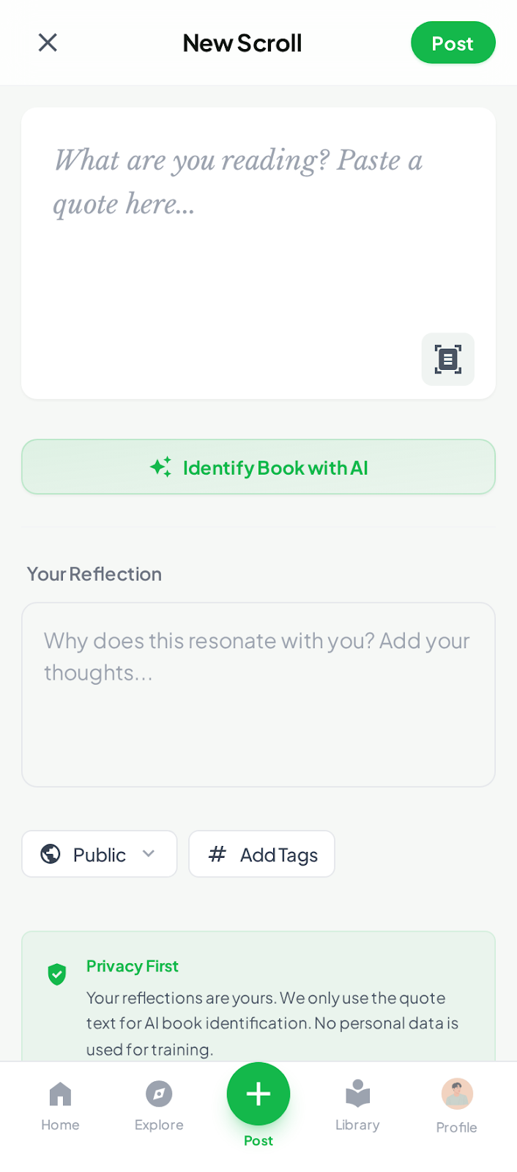517x1172 pixels.
Task: Click the green Post button at top
Action: click(x=453, y=43)
